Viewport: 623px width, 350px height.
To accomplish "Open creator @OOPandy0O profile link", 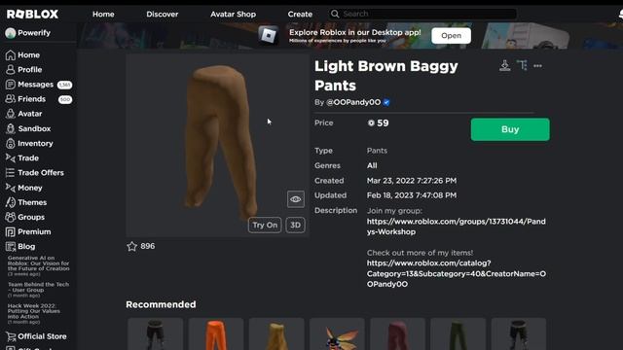I will pyautogui.click(x=353, y=102).
